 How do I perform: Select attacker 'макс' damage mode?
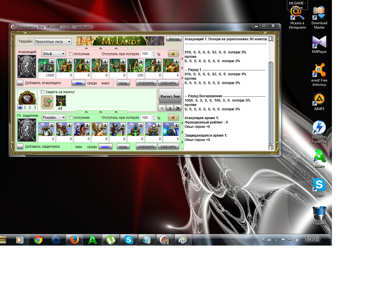105,83
